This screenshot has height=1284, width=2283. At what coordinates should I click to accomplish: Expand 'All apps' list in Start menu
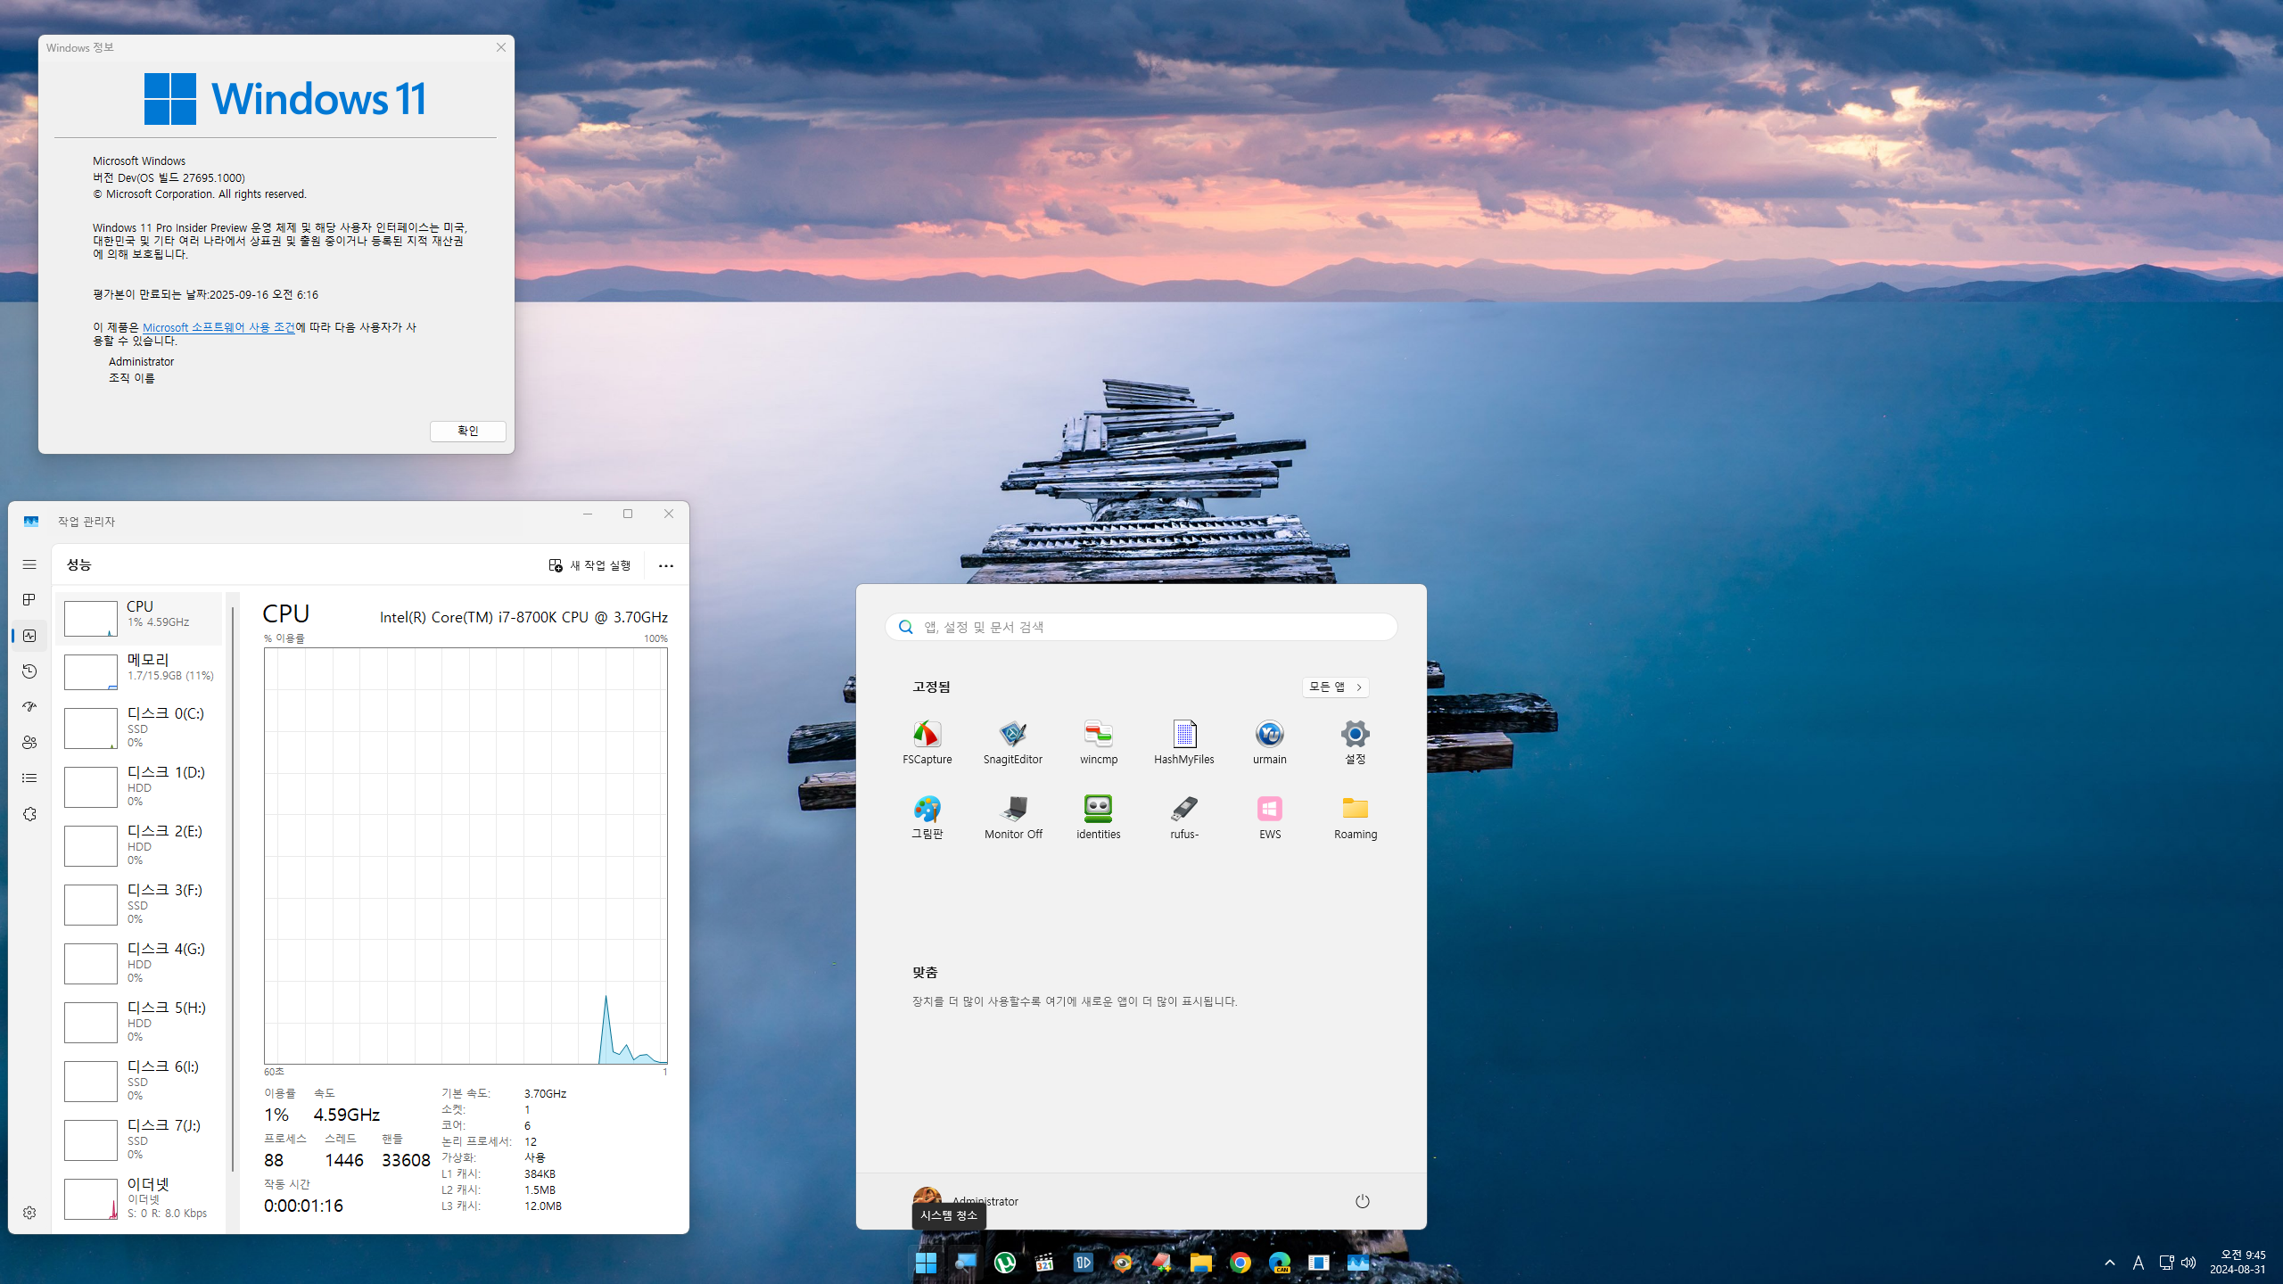(1334, 687)
